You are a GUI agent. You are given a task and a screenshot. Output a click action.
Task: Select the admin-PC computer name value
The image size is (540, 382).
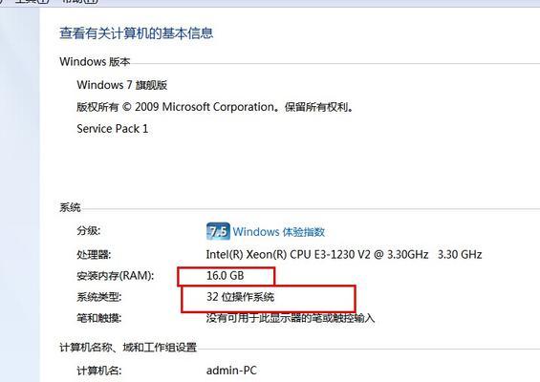231,371
